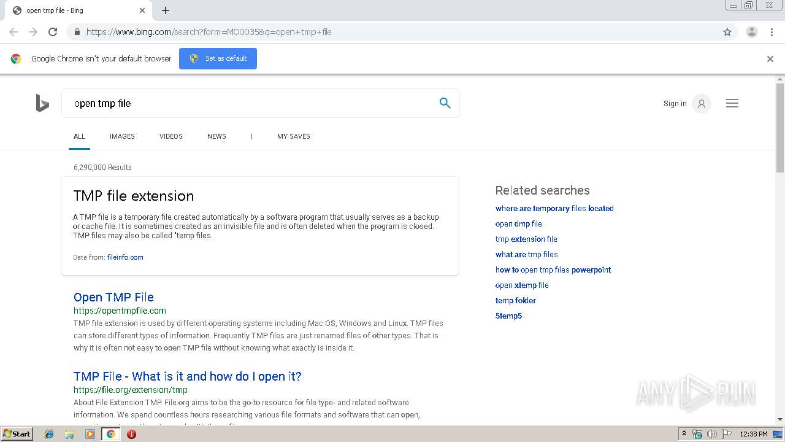
Task: Open the Bing hamburger settings menu
Action: [x=732, y=104]
